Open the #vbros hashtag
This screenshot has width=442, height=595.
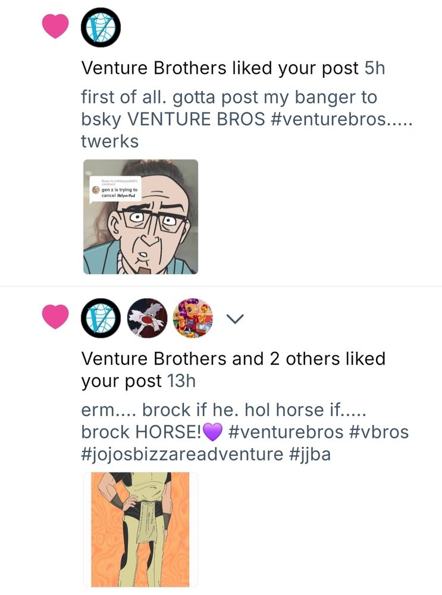tap(378, 432)
